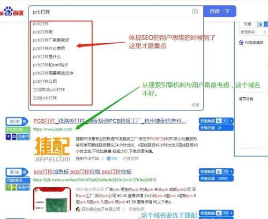Viewport: 268px width, 219px height.
Task: Select suggestion pcb打样和smt贴片
Action: coord(50,65)
